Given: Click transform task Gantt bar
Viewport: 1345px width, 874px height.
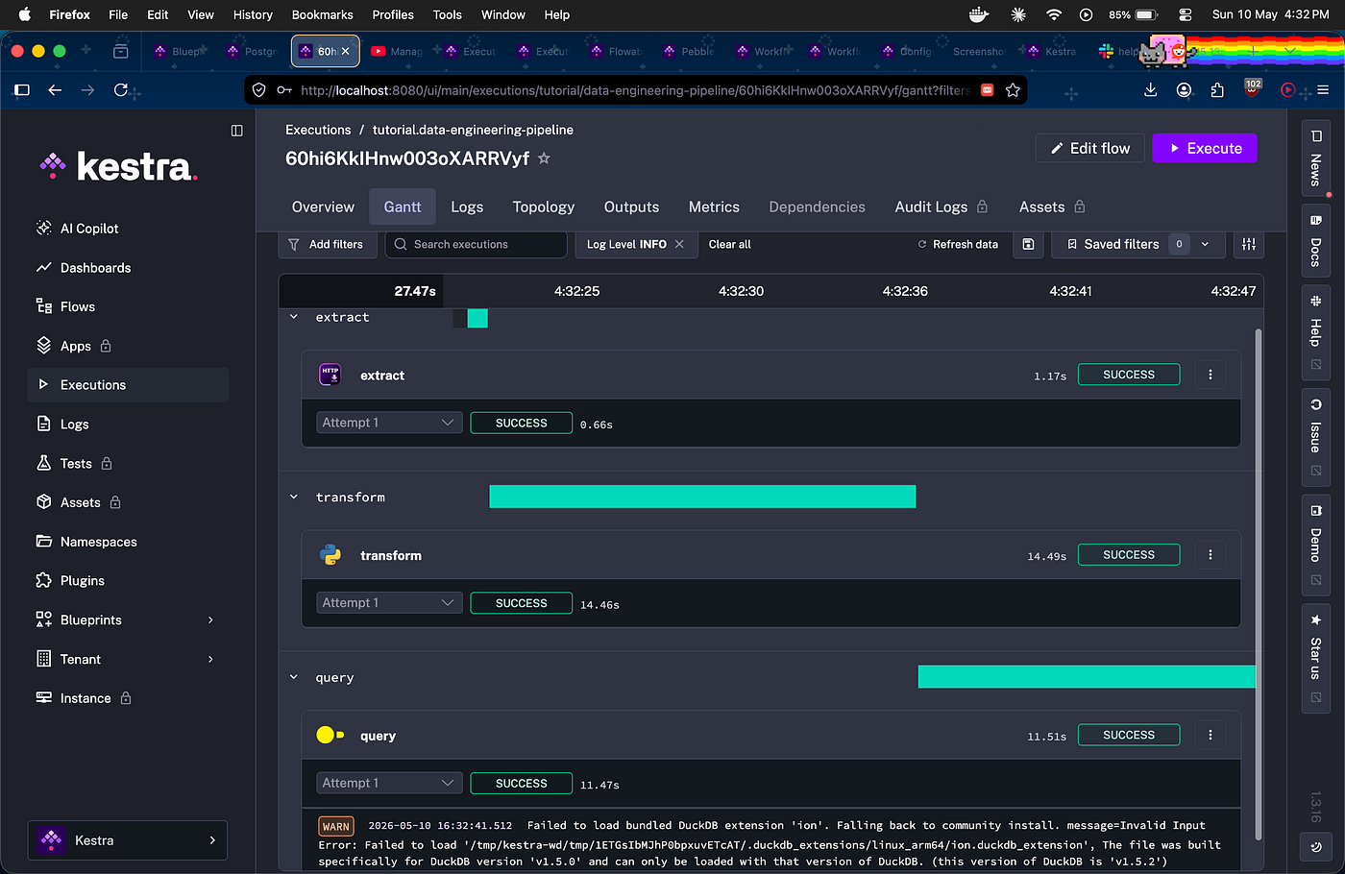Looking at the screenshot, I should [x=702, y=497].
